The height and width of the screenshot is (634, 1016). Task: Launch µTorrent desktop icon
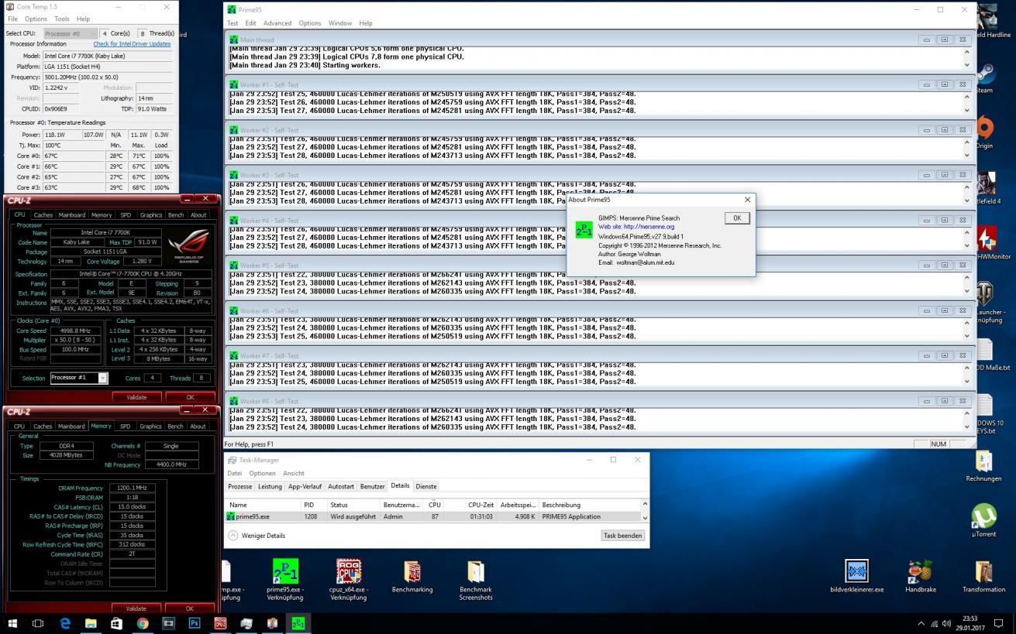(x=983, y=521)
